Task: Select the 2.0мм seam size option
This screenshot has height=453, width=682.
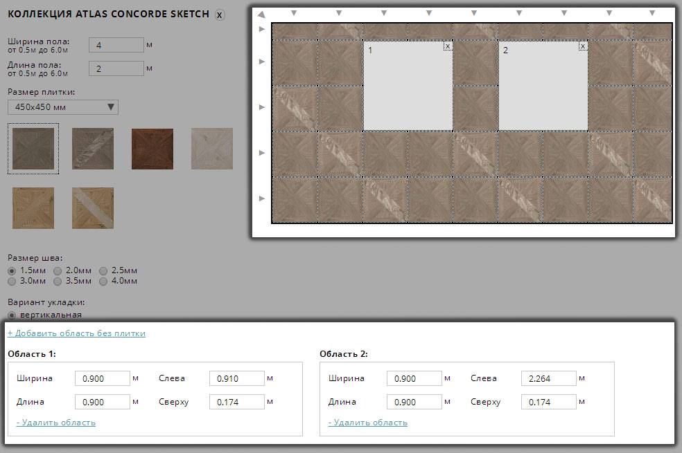Action: 57,270
